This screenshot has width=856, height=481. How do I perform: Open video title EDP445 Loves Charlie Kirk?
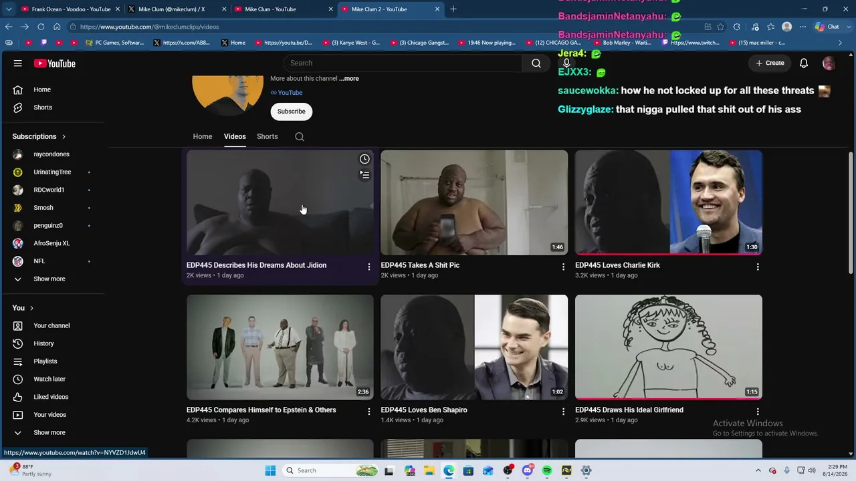617,265
